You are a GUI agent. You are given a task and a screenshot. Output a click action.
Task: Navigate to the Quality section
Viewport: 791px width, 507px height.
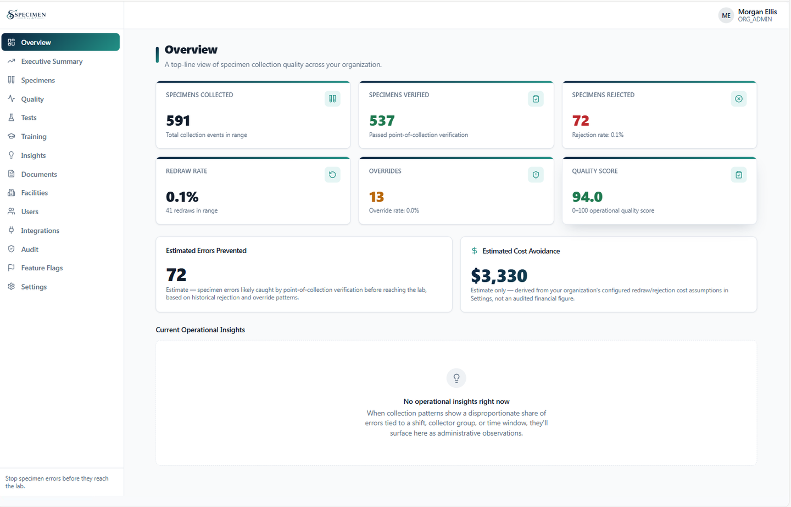[x=60, y=99]
